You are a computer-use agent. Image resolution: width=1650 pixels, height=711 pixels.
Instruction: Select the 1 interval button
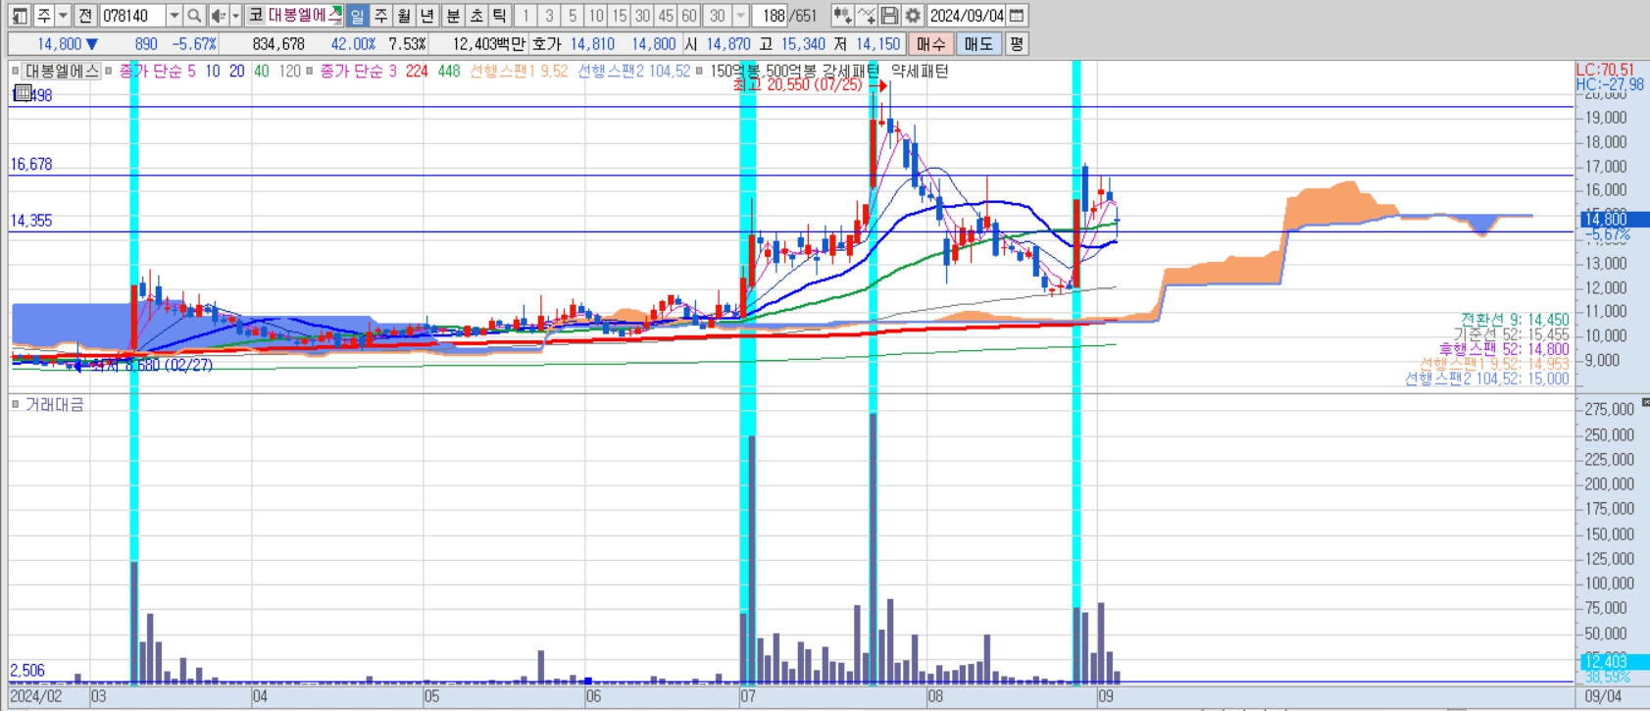click(x=525, y=16)
